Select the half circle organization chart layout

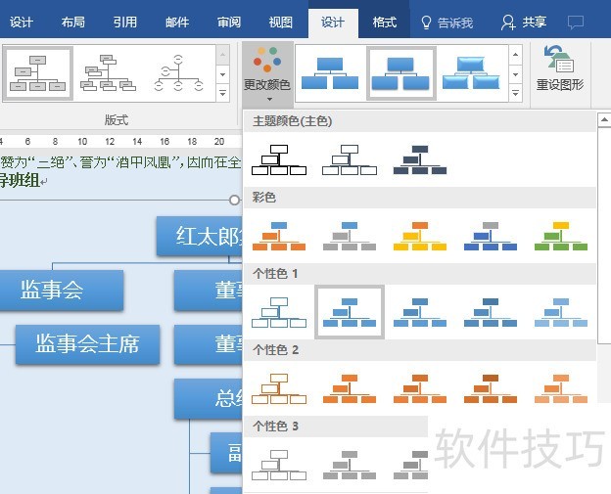click(178, 73)
